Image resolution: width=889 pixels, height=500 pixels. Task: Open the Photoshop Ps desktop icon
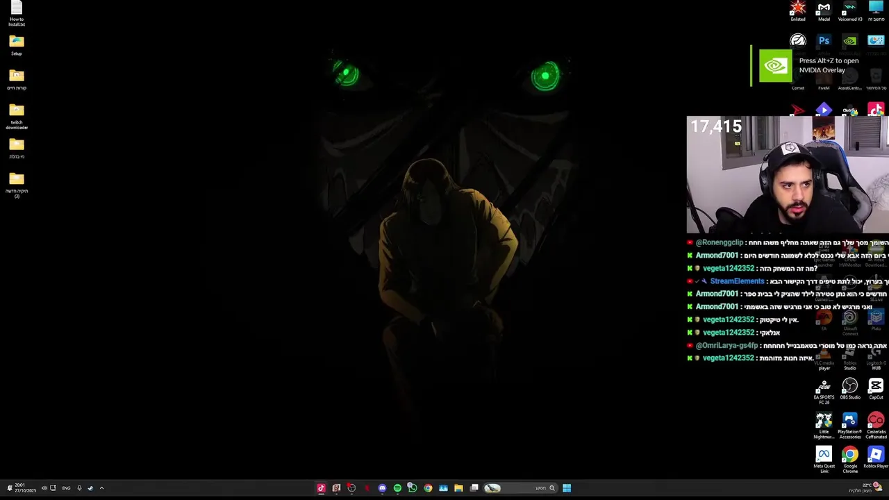(824, 41)
